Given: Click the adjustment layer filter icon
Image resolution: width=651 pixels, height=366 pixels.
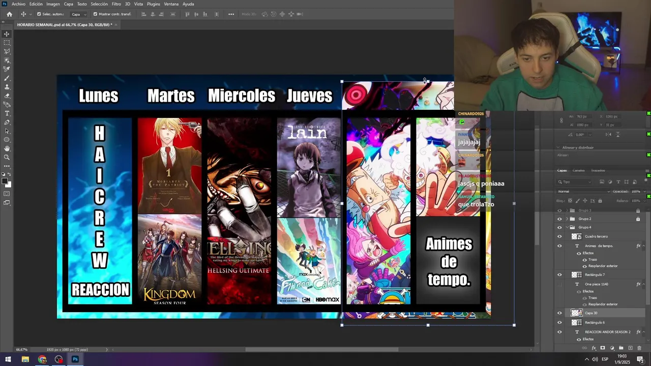Looking at the screenshot, I should click(610, 182).
